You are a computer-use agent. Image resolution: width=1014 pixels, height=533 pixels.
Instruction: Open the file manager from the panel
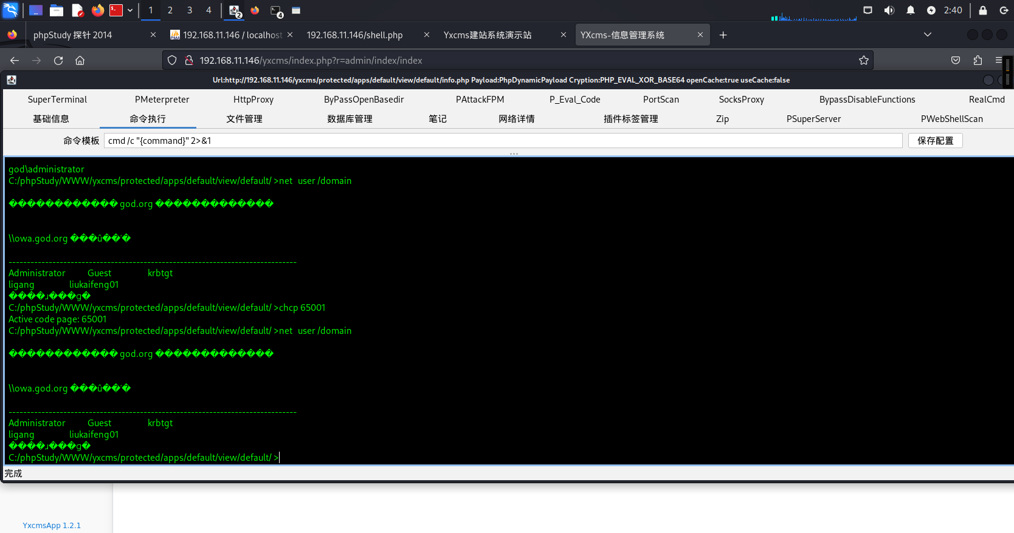click(x=57, y=10)
